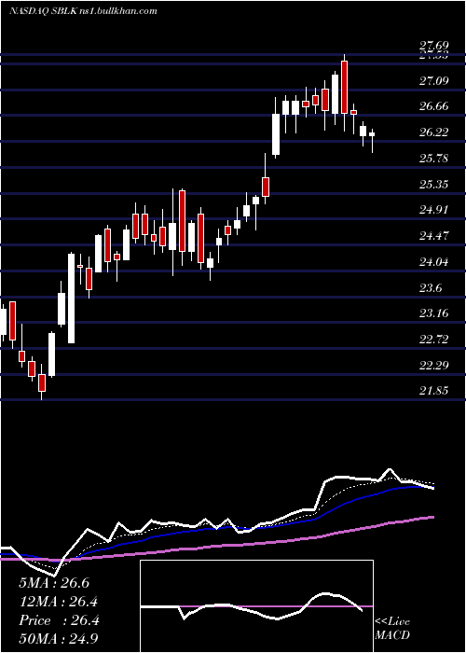The width and height of the screenshot is (466, 653).
Task: Select the 27.09 price label
Action: [433, 80]
